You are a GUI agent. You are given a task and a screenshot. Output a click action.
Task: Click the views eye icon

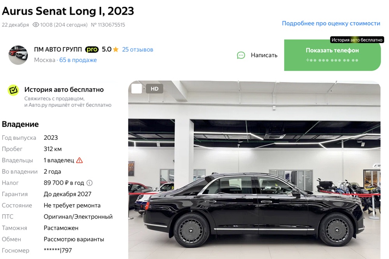point(36,25)
